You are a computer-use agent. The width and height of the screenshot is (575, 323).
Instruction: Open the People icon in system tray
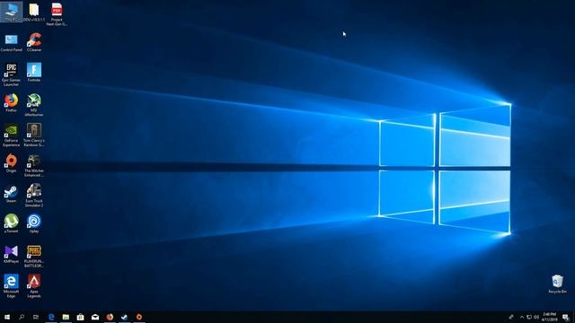pos(511,317)
